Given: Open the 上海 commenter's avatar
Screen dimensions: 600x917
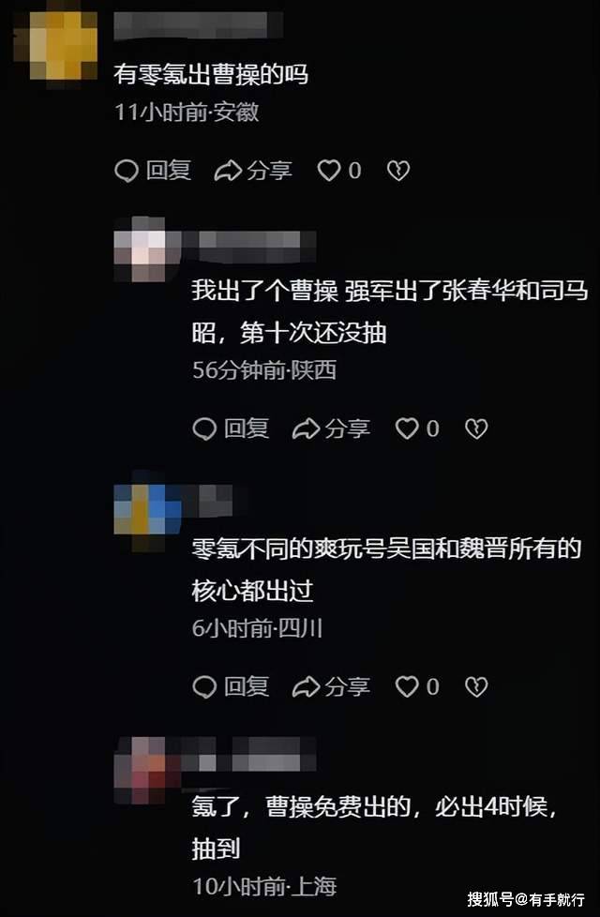Looking at the screenshot, I should pos(147,770).
